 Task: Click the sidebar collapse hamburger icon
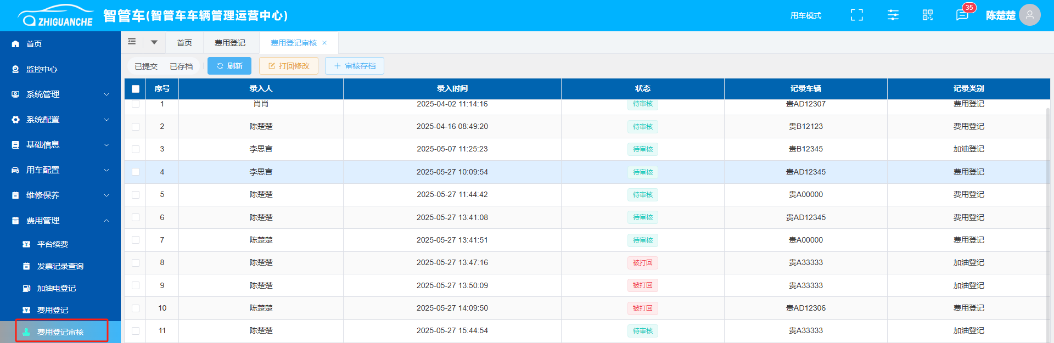click(x=132, y=42)
